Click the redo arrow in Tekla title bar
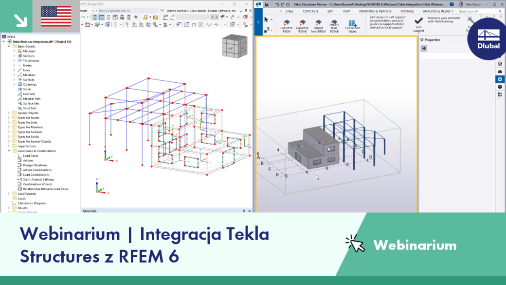 (282, 4)
